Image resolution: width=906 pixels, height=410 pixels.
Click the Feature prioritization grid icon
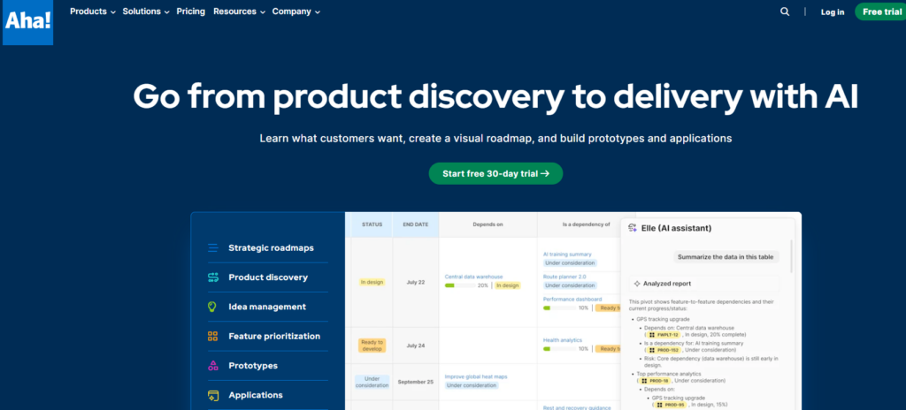[212, 336]
